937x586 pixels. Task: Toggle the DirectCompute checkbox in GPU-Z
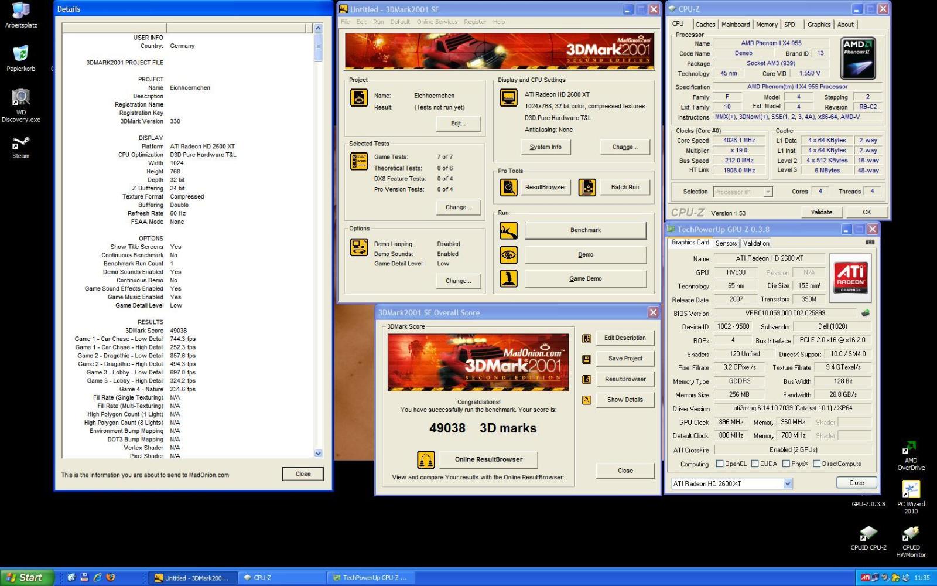click(816, 464)
